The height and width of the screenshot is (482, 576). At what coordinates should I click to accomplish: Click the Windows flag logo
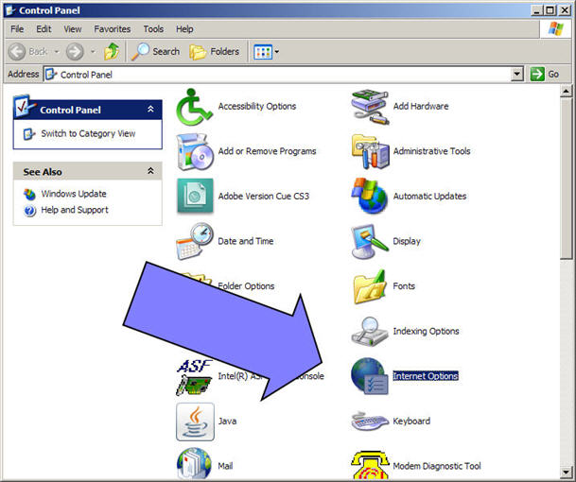coord(556,28)
